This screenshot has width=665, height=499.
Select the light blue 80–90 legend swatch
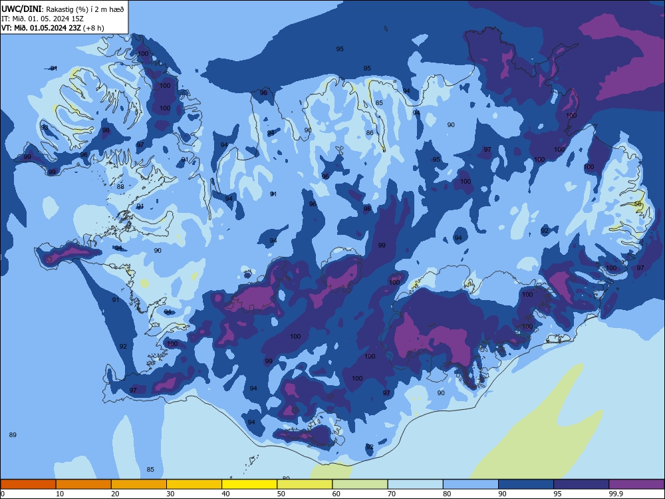(471, 484)
